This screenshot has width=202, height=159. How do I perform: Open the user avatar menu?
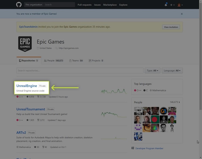click(x=180, y=5)
